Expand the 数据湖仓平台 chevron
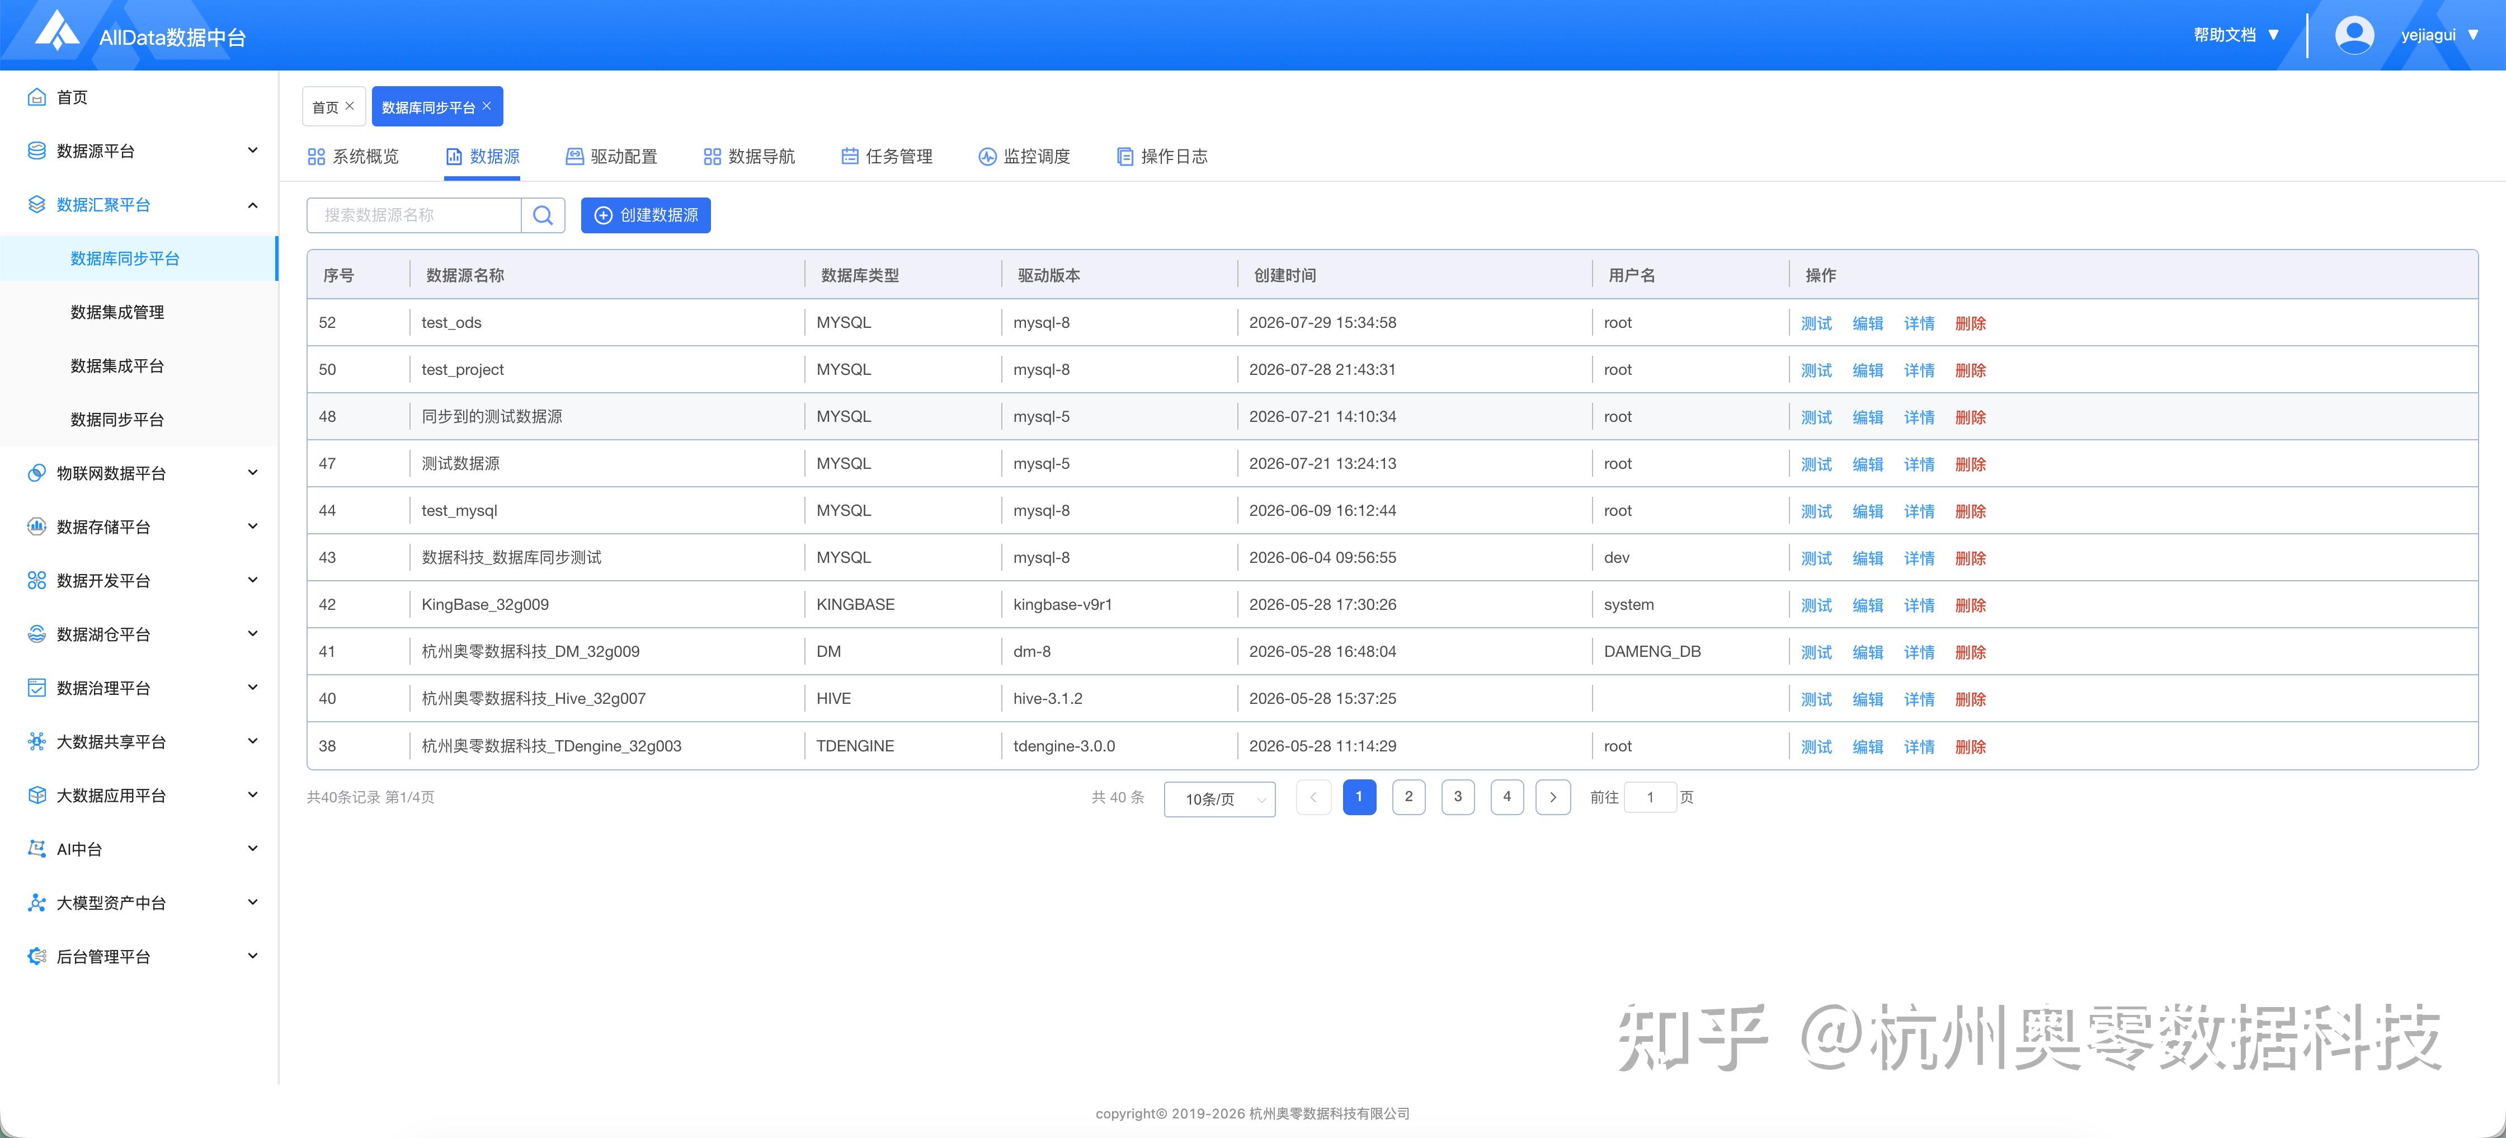This screenshot has height=1138, width=2506. [x=253, y=634]
